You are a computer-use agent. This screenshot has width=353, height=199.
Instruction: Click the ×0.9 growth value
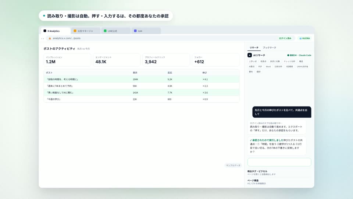[x=205, y=99]
